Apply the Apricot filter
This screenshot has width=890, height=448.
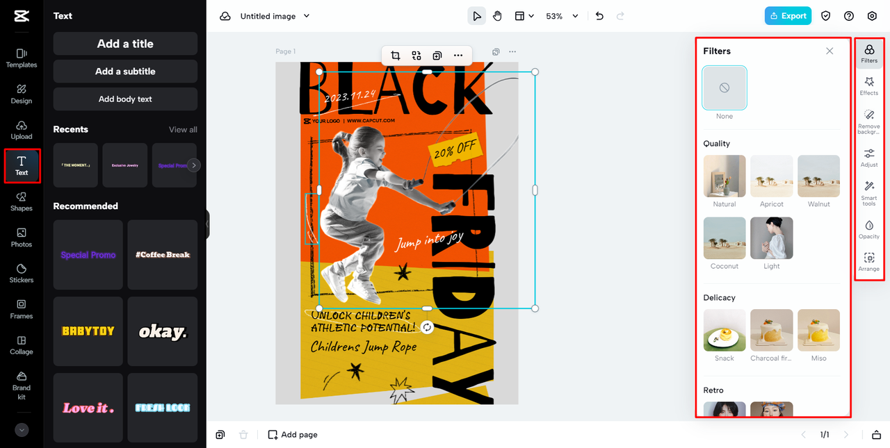772,176
